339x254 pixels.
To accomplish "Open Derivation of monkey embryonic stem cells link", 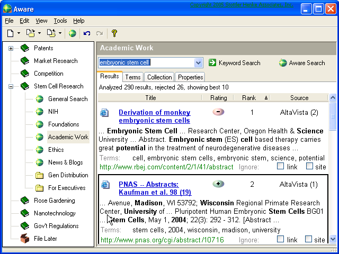I will tap(155, 116).
